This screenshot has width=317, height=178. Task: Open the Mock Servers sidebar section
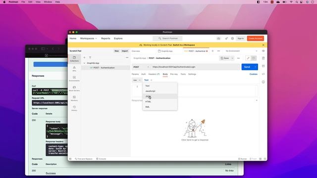pyautogui.click(x=74, y=89)
